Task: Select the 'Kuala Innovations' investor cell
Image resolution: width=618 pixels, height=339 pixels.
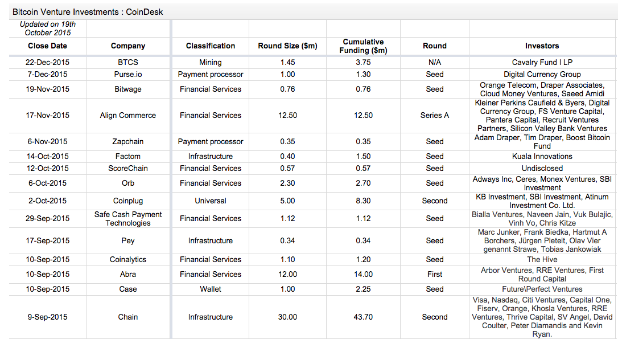Action: point(542,156)
